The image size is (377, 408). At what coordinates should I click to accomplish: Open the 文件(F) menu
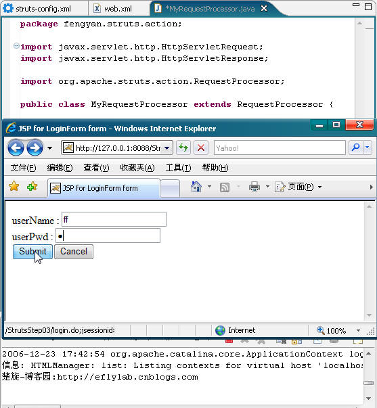23,168
